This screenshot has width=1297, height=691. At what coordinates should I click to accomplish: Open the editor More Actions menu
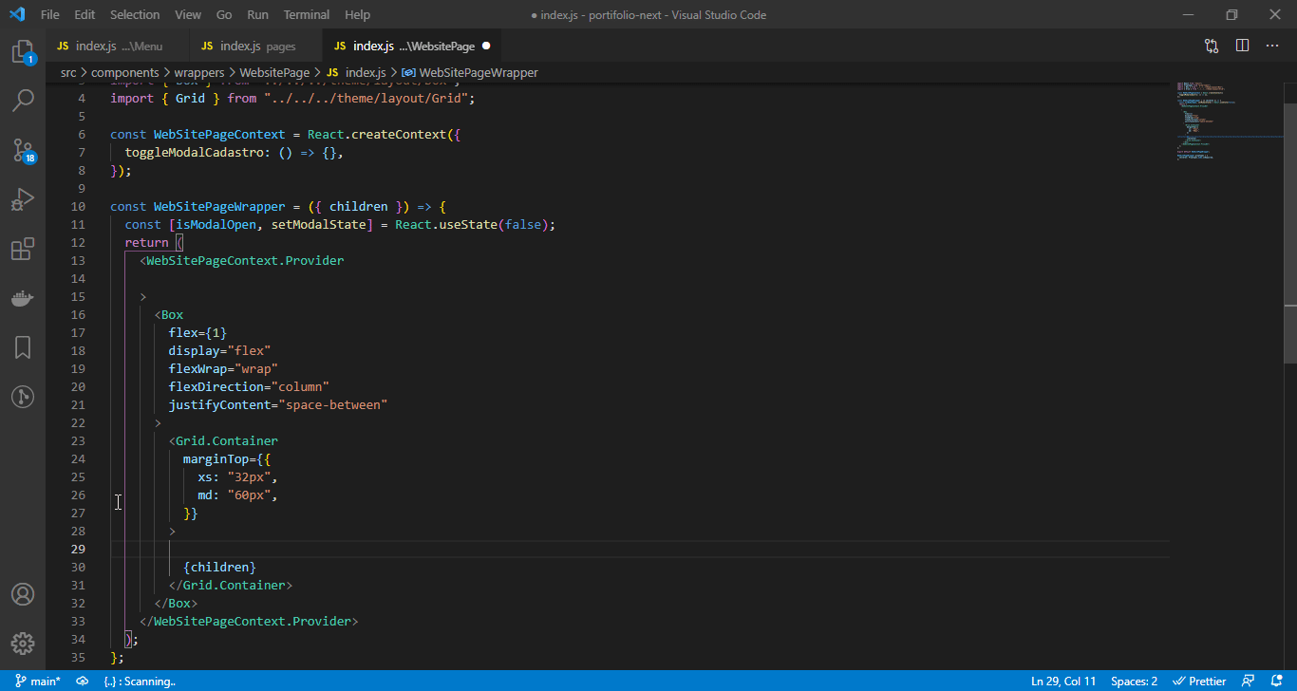(1272, 46)
